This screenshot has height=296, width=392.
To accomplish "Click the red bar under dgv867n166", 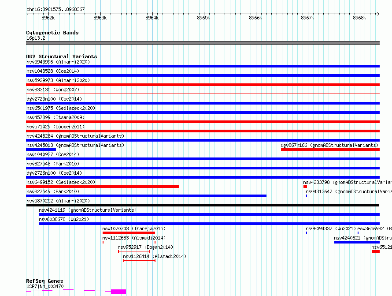I will (330, 150).
